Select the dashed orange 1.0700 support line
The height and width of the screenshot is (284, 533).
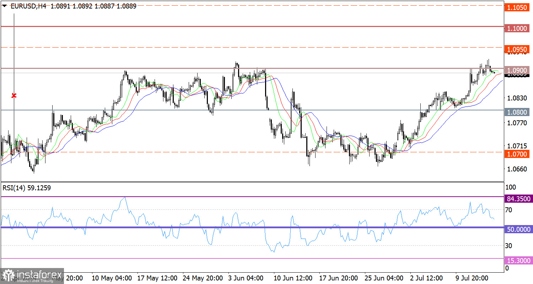[252, 152]
